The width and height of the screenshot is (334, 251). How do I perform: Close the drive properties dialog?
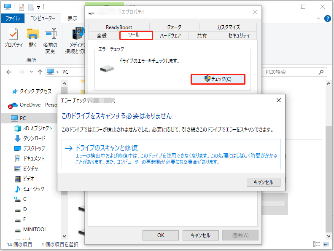click(255, 12)
